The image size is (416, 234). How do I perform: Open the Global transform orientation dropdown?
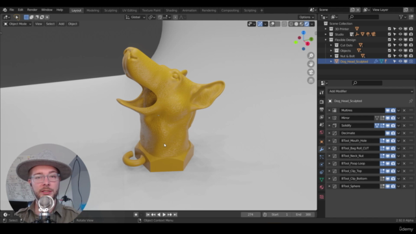click(x=135, y=18)
